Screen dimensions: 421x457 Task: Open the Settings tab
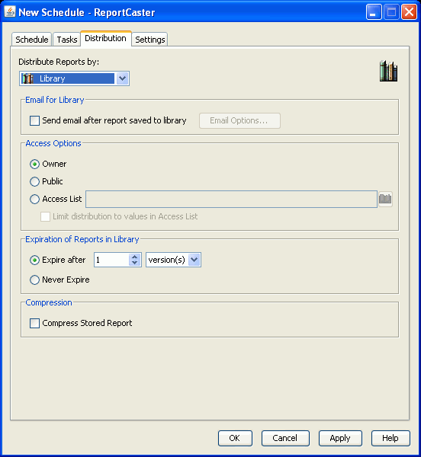click(x=150, y=40)
